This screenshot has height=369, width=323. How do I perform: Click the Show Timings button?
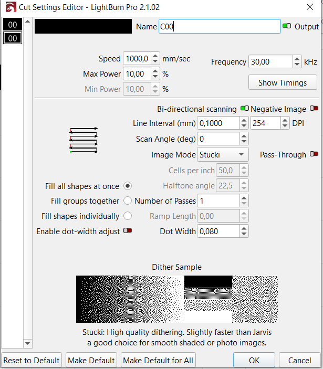(x=283, y=82)
